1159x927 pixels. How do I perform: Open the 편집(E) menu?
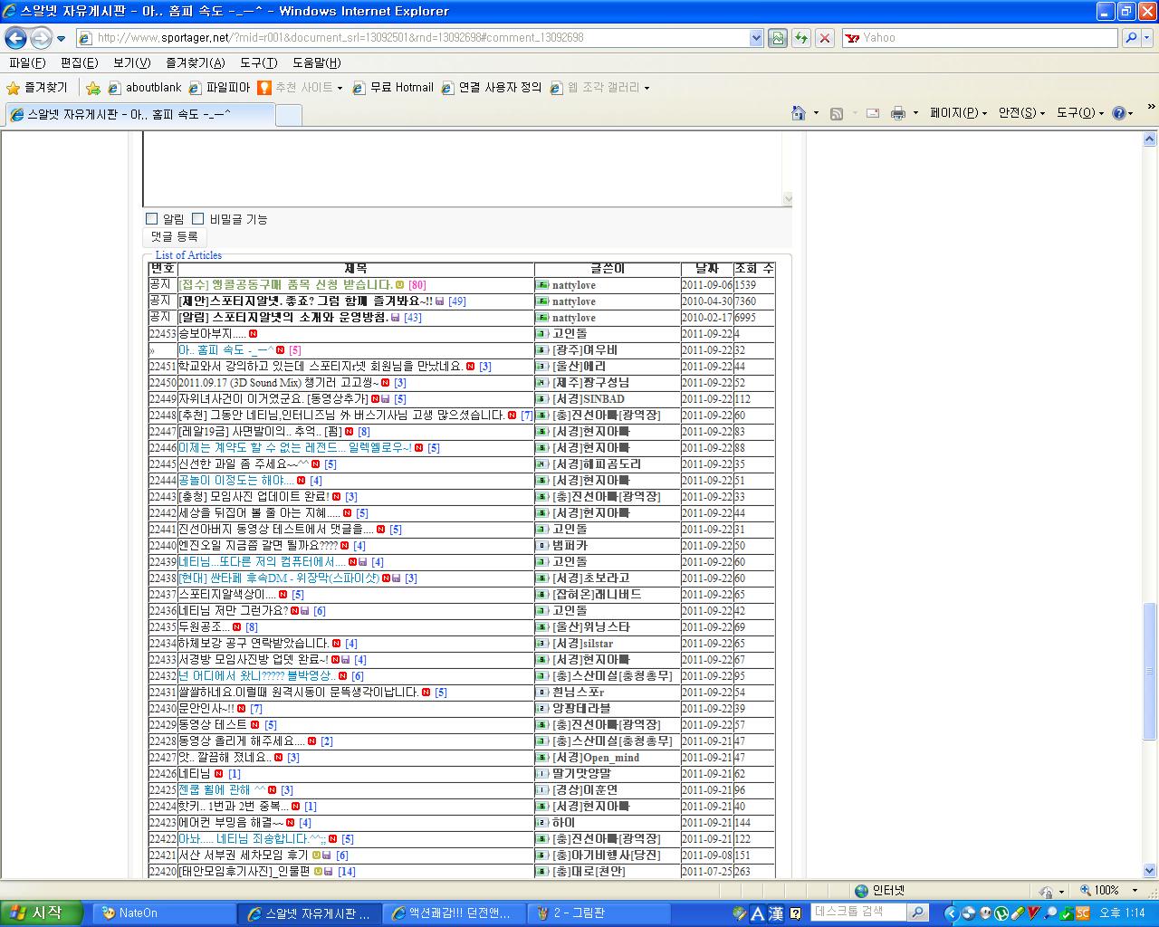[x=79, y=62]
